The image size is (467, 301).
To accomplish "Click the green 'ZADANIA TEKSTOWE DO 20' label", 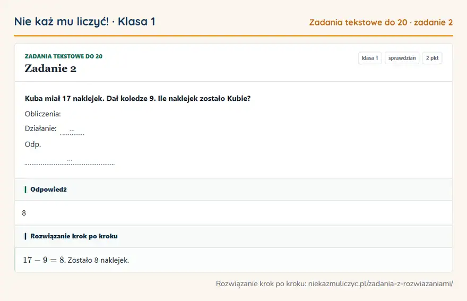I will [64, 56].
